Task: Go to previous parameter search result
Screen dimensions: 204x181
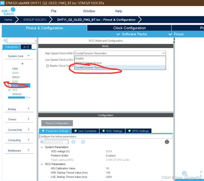Action: [74, 142]
